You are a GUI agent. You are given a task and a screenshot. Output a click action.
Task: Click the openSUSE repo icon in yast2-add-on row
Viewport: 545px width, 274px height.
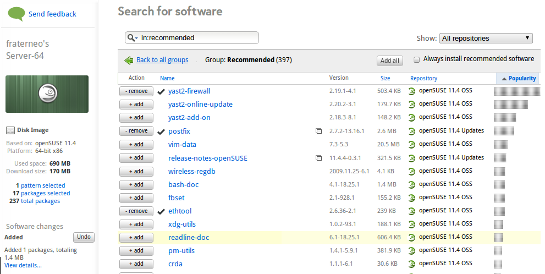tap(412, 118)
